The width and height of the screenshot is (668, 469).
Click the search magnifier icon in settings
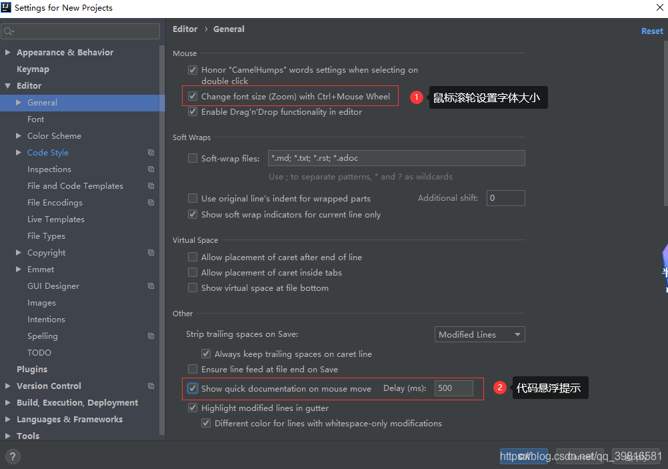point(9,31)
